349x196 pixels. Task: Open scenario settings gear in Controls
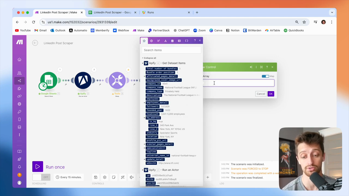coord(105,177)
